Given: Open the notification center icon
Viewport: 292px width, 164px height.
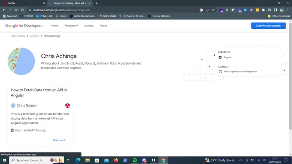Looking at the screenshot, I should (x=286, y=160).
